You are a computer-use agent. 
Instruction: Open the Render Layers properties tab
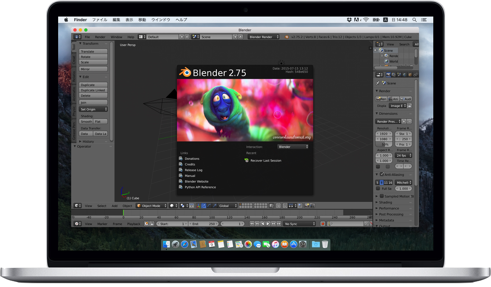[394, 75]
